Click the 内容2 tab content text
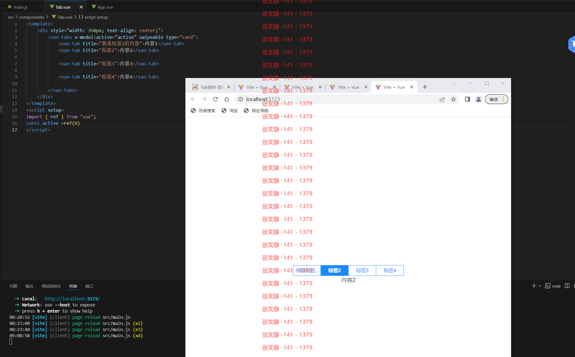This screenshot has width=575, height=357. (x=348, y=280)
